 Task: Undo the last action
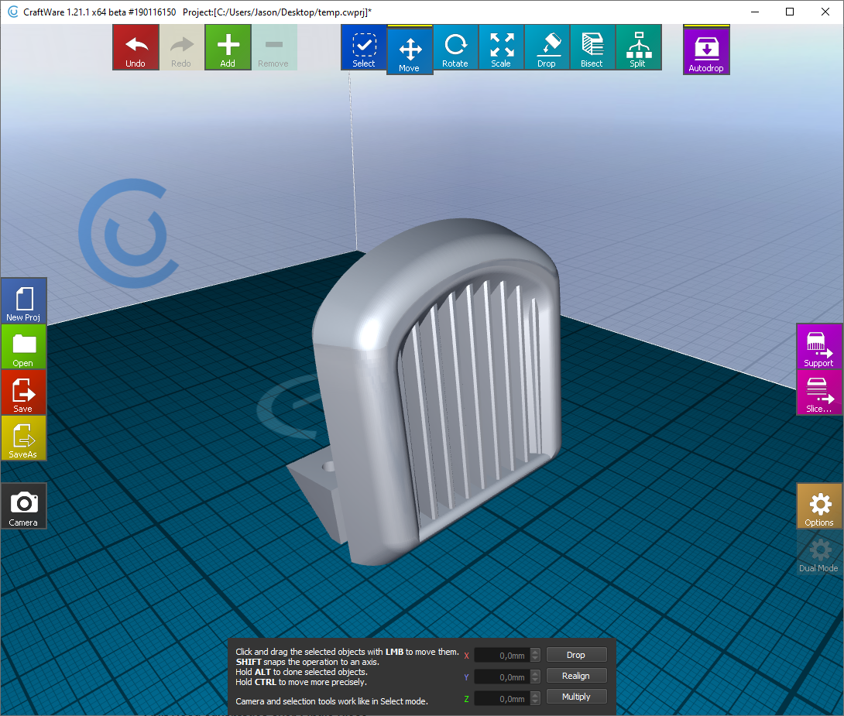click(x=136, y=47)
